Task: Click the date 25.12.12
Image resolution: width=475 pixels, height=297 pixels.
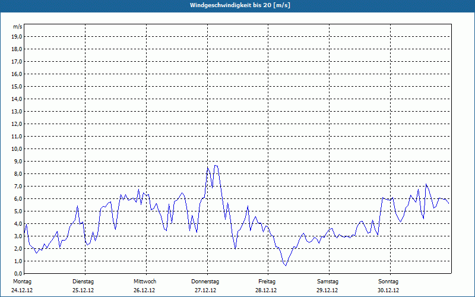Action: (83, 290)
